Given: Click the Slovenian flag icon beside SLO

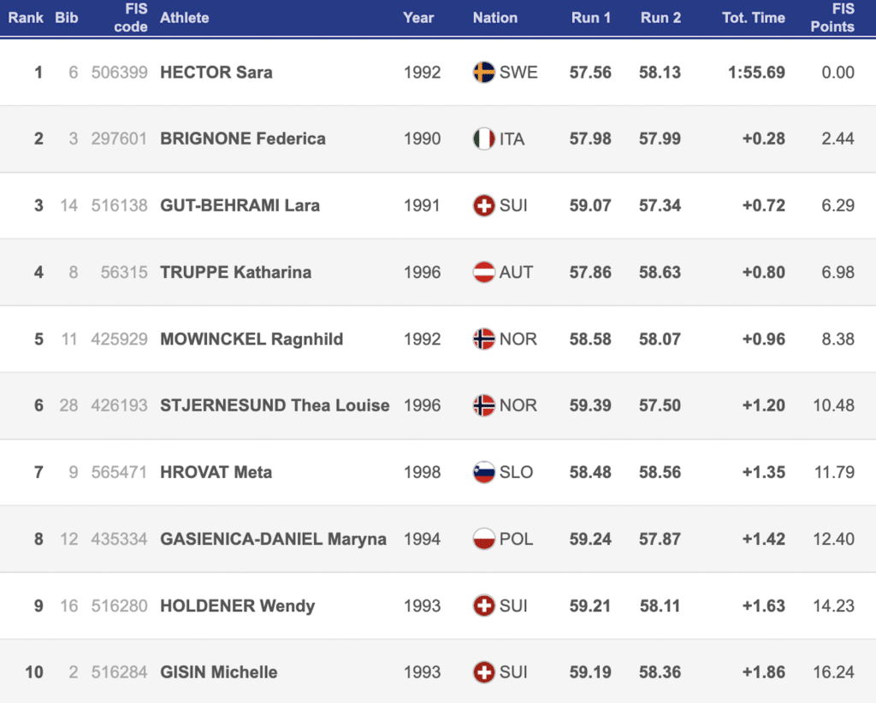Looking at the screenshot, I should [484, 472].
